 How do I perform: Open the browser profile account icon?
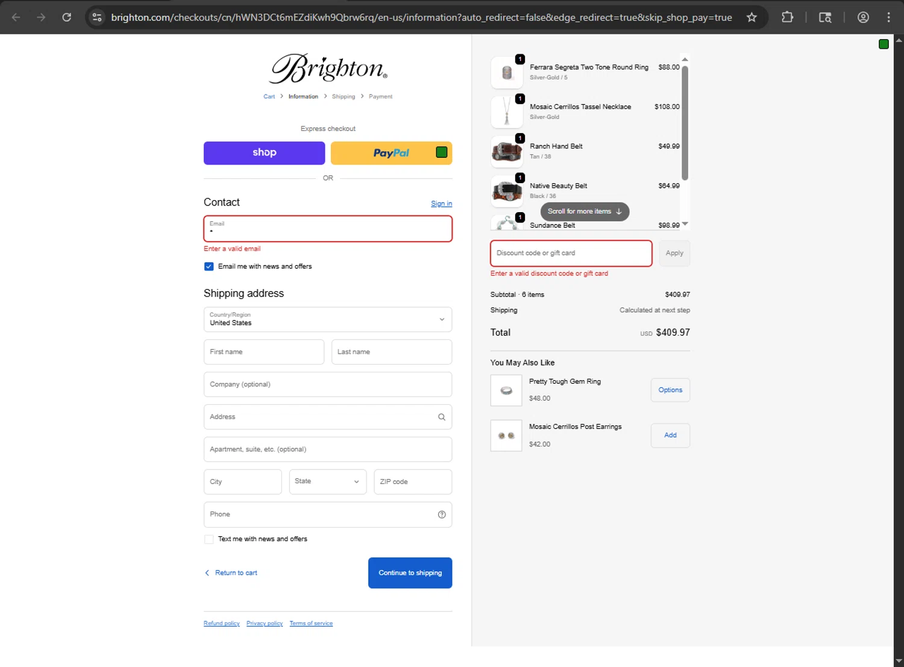863,17
